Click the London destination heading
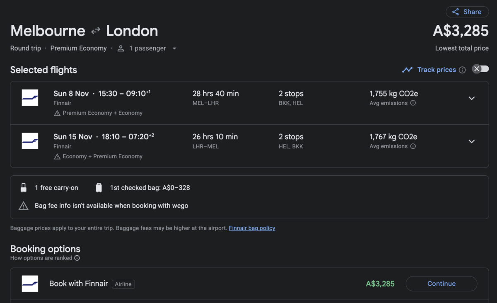 point(132,31)
